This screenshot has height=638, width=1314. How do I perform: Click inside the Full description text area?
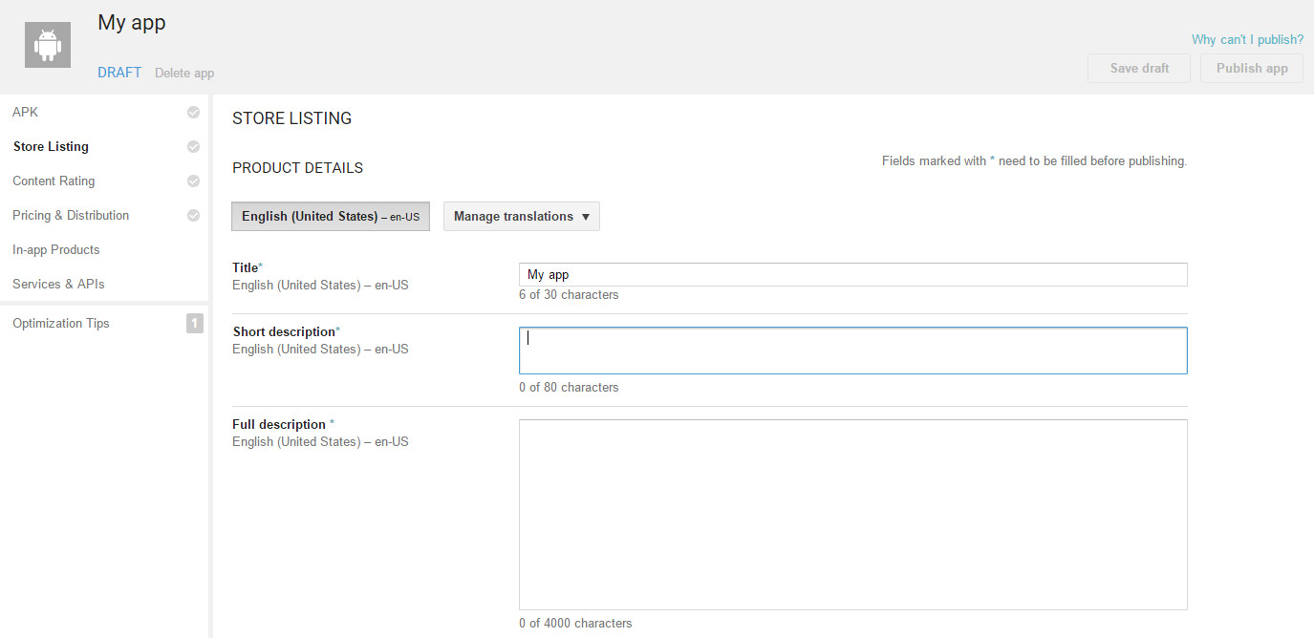pos(852,515)
